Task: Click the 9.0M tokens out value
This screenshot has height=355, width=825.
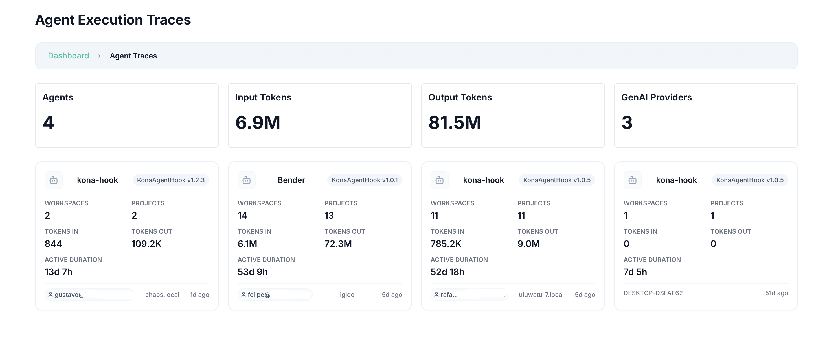Action: 528,244
